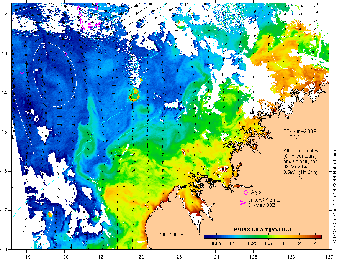
Task: Click longitude axis label "125"
Action: pyautogui.click(x=254, y=257)
